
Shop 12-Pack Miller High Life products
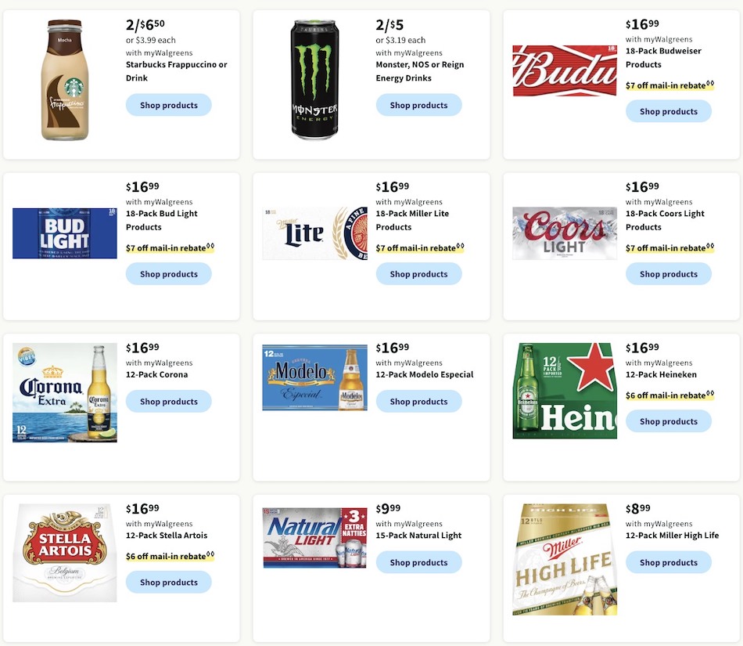(669, 562)
